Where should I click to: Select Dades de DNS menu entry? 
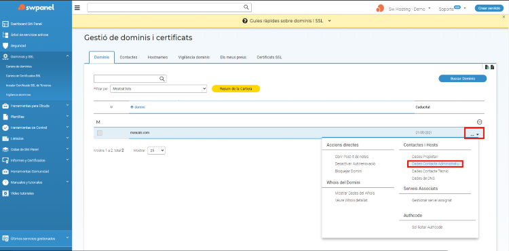(423, 178)
